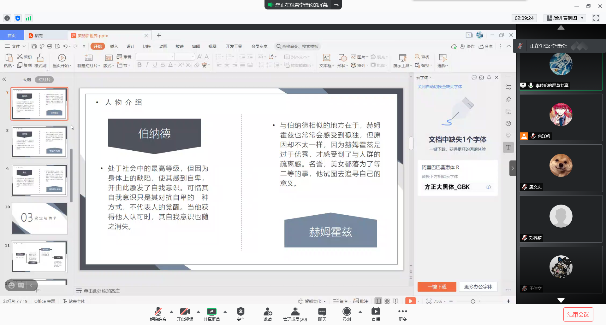Open the 演讲者视图 view dropdown

coord(565,18)
